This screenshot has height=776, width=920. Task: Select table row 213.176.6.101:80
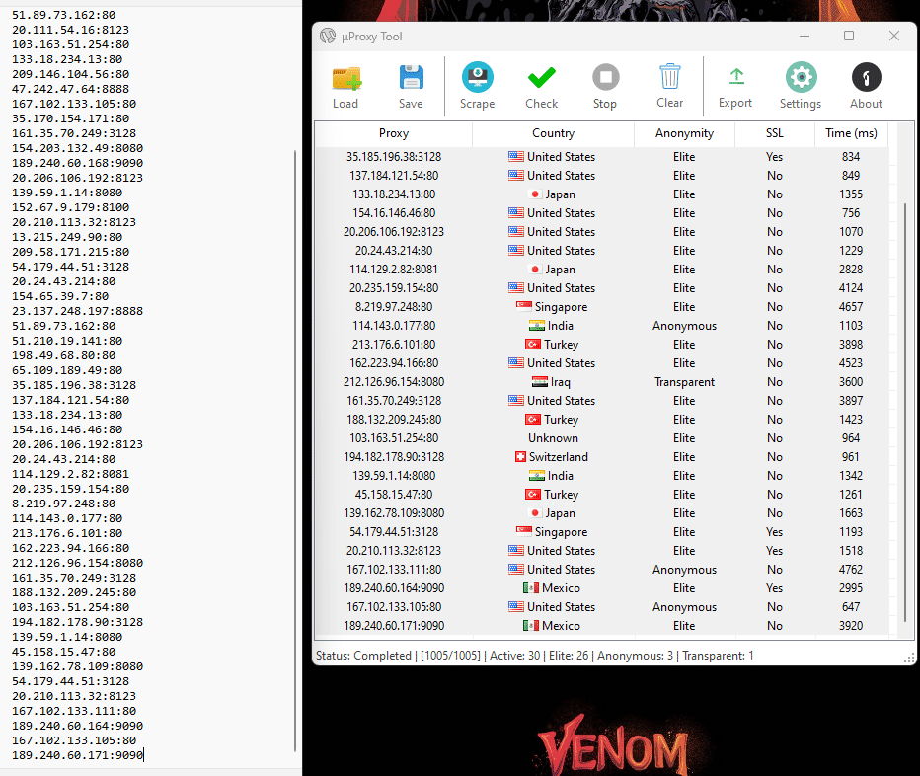coord(602,345)
